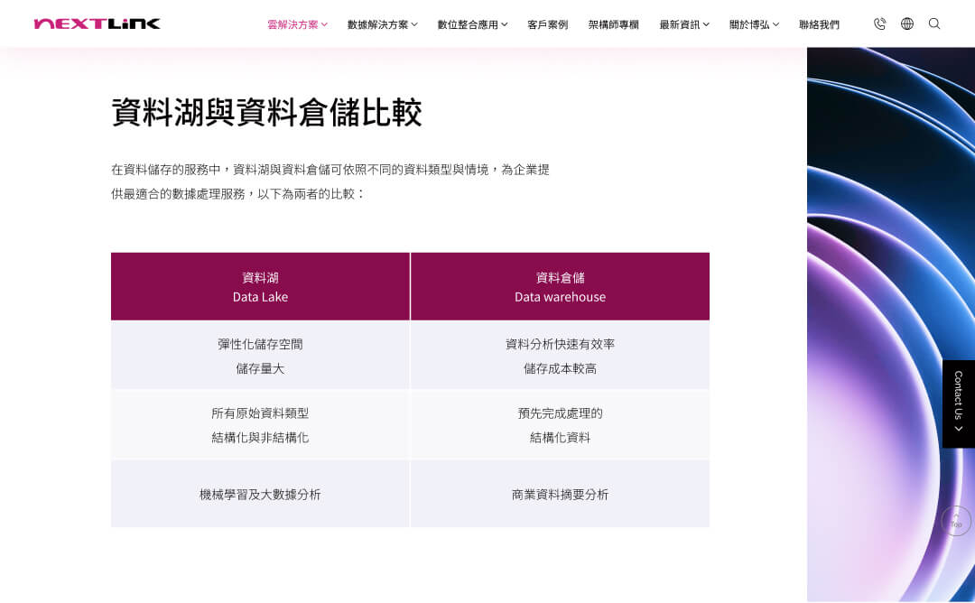Open the Contact Us side tab
This screenshot has width=975, height=603.
point(958,404)
